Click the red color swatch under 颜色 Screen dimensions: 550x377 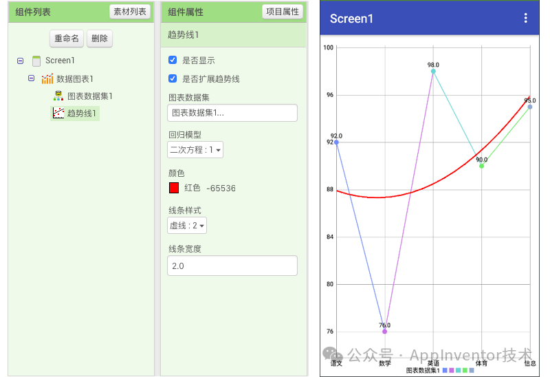174,188
